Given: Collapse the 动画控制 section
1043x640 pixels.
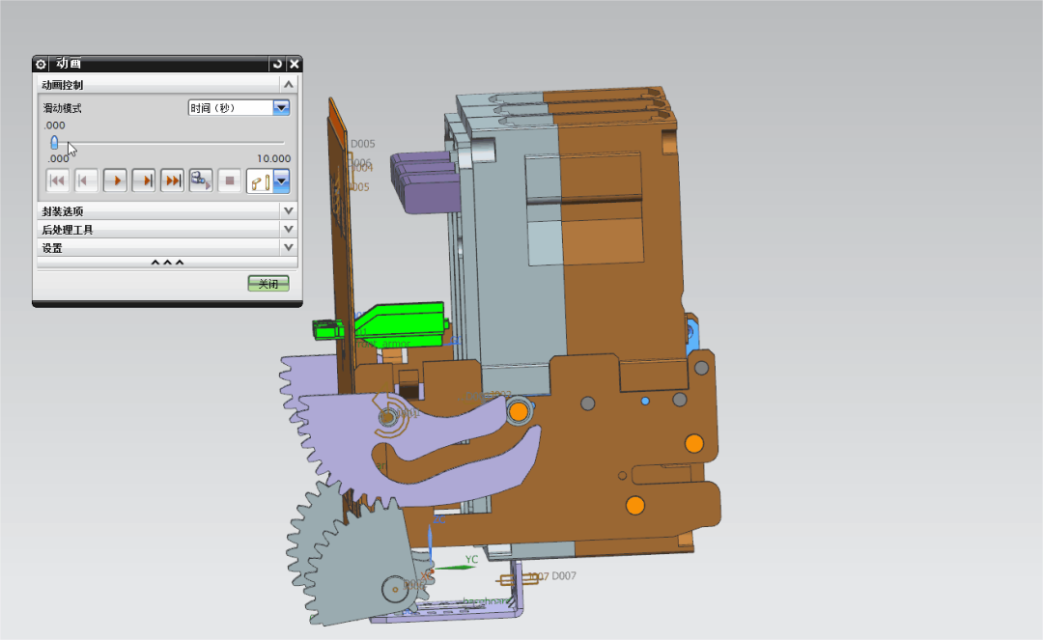Looking at the screenshot, I should pyautogui.click(x=288, y=84).
